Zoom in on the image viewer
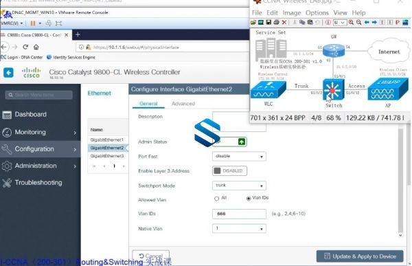 [x=351, y=23]
